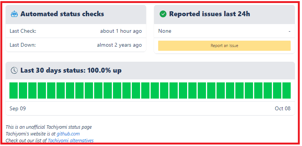Click the 'about 1 hour ago' value
Viewport: 302px width, 146px height.
click(x=121, y=31)
